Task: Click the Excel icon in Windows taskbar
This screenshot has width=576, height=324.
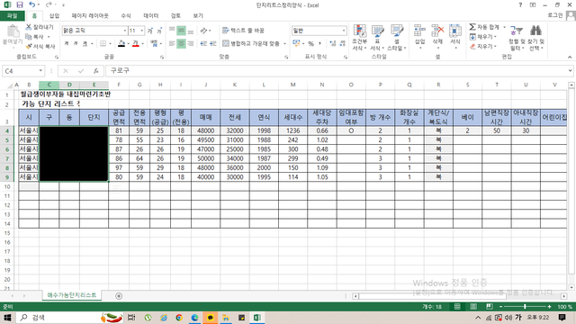Action: pyautogui.click(x=256, y=318)
